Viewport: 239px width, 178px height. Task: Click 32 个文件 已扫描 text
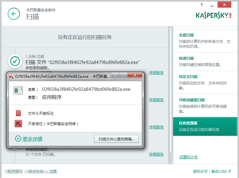40,154
